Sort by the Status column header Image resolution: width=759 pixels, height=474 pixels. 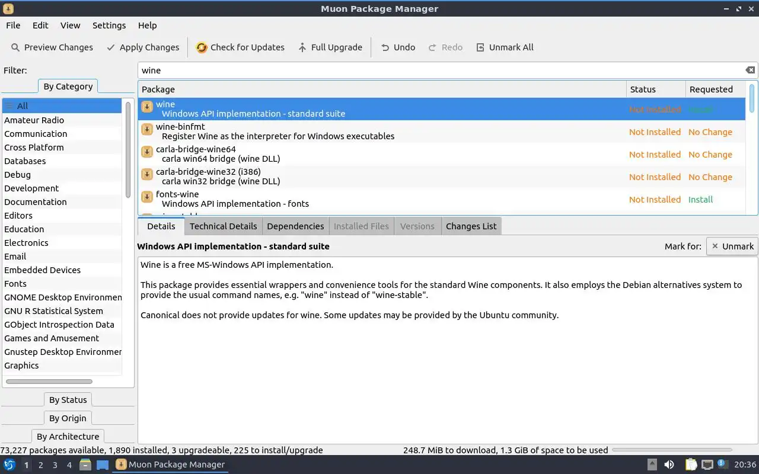click(656, 89)
